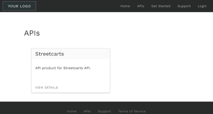Click VIEW DETAILS on the Streetcarts card
This screenshot has height=114, width=213.
(x=47, y=88)
